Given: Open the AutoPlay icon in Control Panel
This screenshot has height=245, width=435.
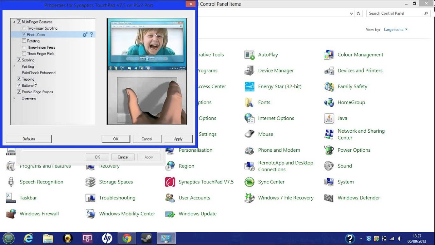Looking at the screenshot, I should click(249, 55).
